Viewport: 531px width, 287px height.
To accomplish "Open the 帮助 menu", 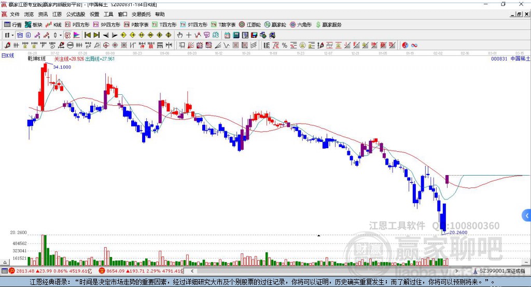I will [160, 14].
